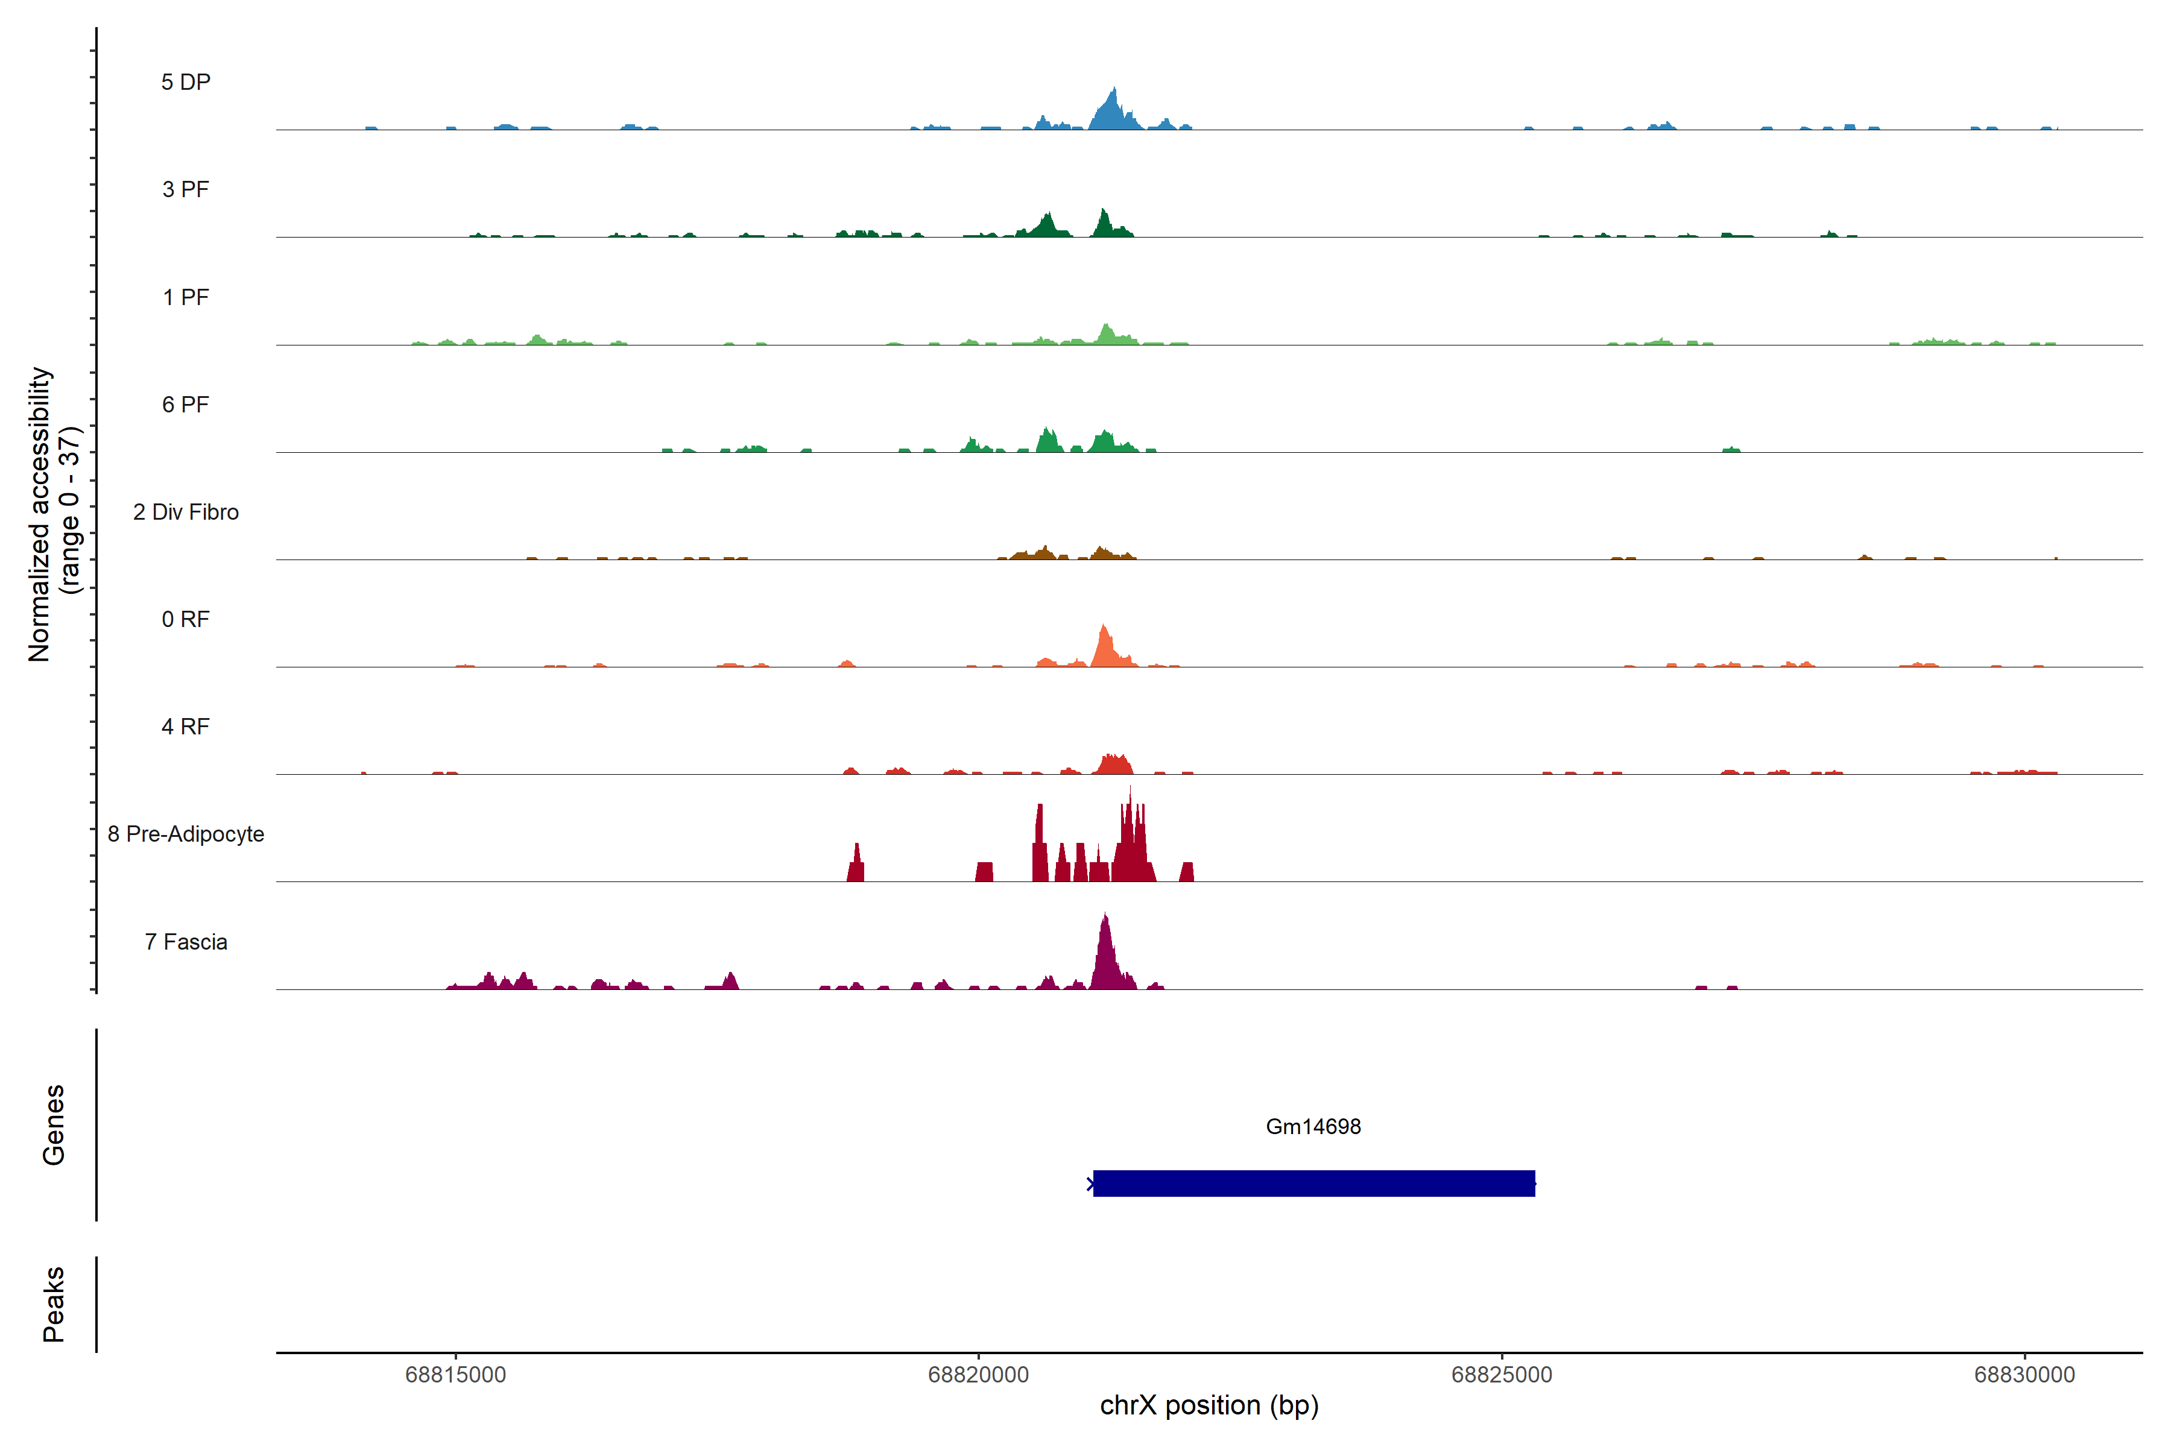
Task: Click the 0 RF track label
Action: coord(186,619)
